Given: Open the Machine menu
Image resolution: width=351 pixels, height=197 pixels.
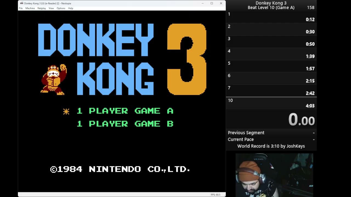Looking at the screenshot, I should pos(30,8).
